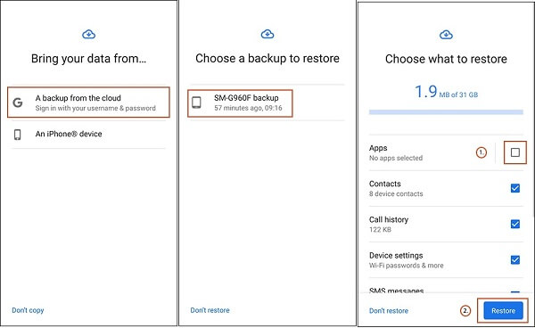This screenshot has height=328, width=535.
Task: Click Don't restore on backup selection screen
Action: pyautogui.click(x=210, y=310)
